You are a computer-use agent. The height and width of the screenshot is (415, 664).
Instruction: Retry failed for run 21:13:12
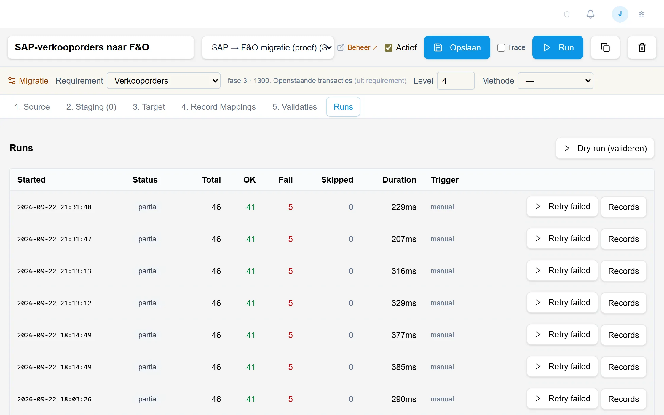(x=562, y=303)
